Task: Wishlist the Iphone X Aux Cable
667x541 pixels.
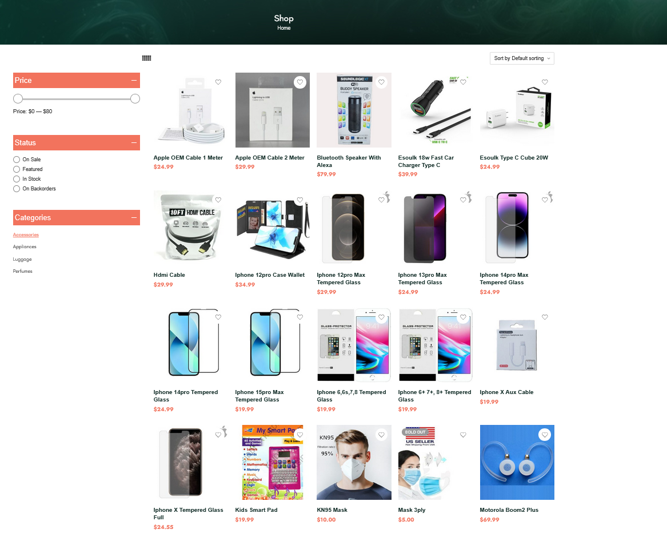Action: pyautogui.click(x=545, y=317)
